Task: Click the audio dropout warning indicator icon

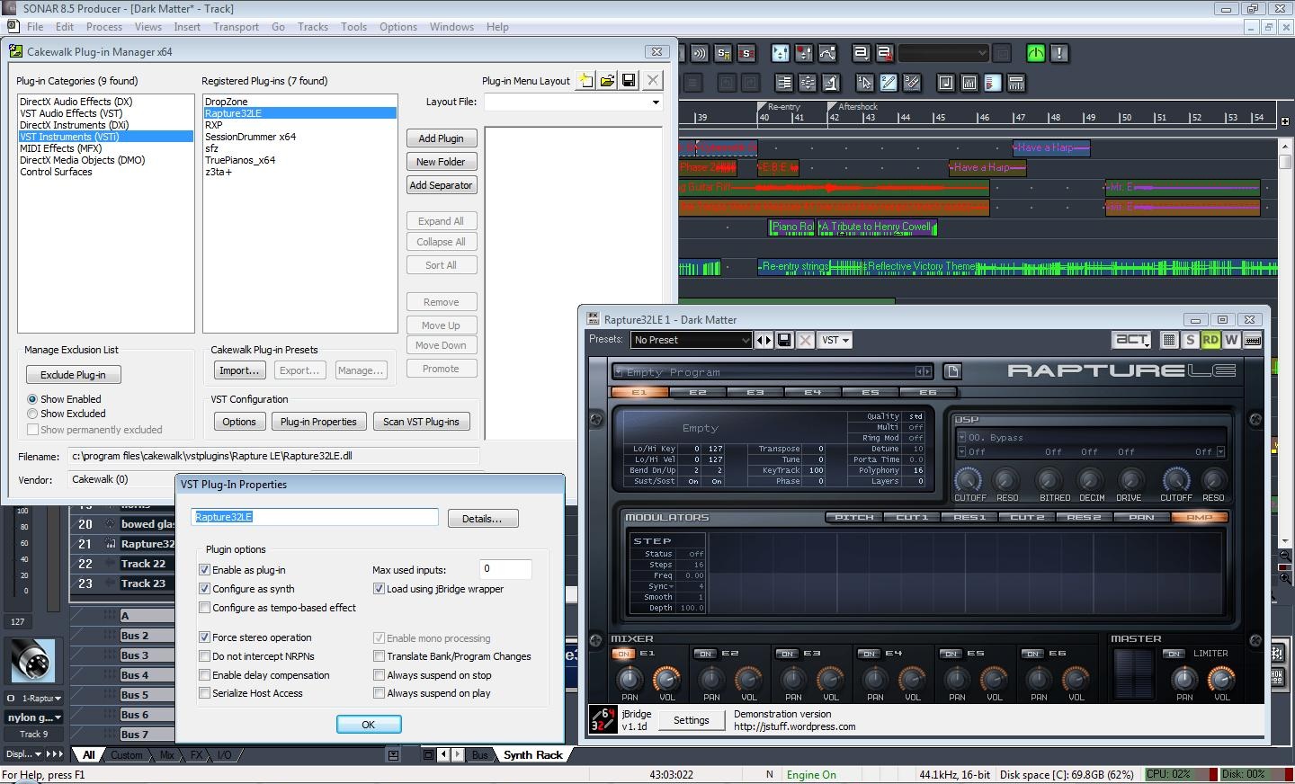Action: (1058, 53)
